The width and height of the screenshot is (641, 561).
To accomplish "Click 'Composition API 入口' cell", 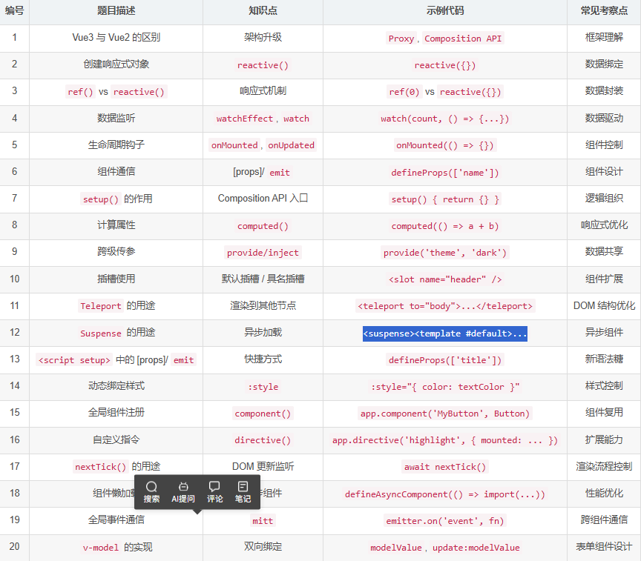I will 263,199.
